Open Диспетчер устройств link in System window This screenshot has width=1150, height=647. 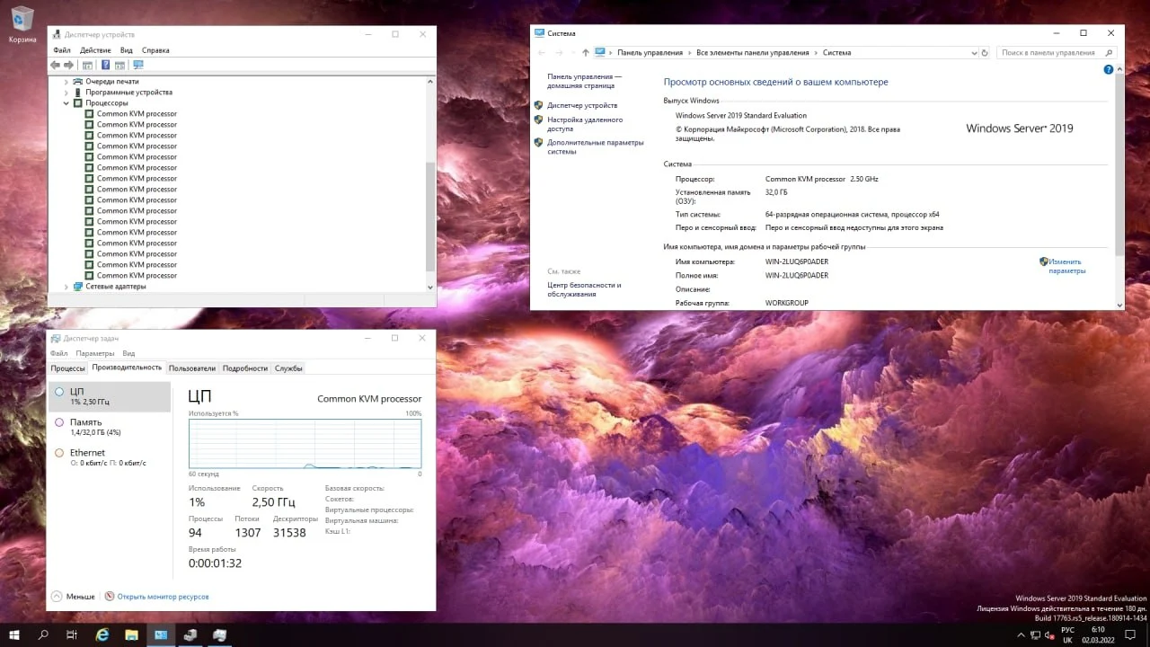(582, 105)
